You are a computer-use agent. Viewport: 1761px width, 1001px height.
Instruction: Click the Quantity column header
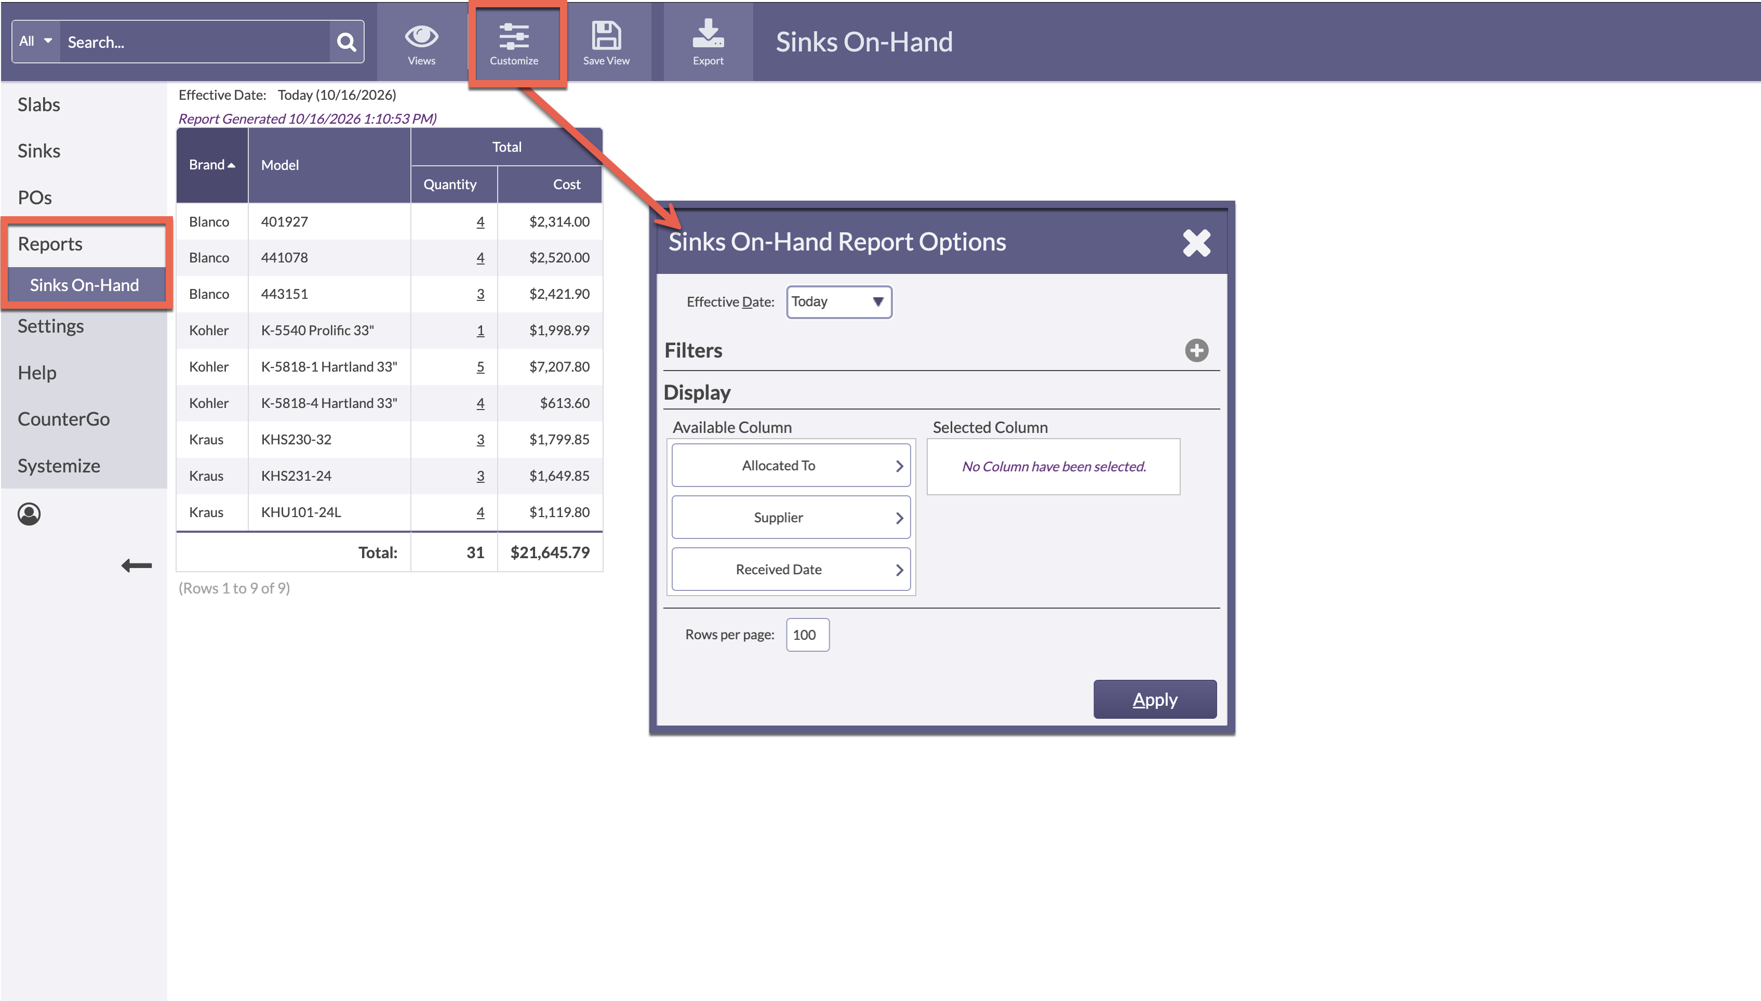pos(453,185)
